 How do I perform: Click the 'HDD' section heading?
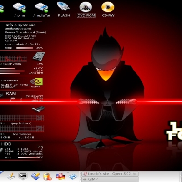tap(6, 144)
